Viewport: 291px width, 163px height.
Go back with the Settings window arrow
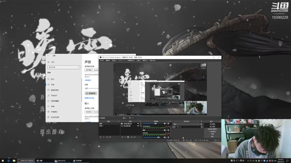click(48, 56)
